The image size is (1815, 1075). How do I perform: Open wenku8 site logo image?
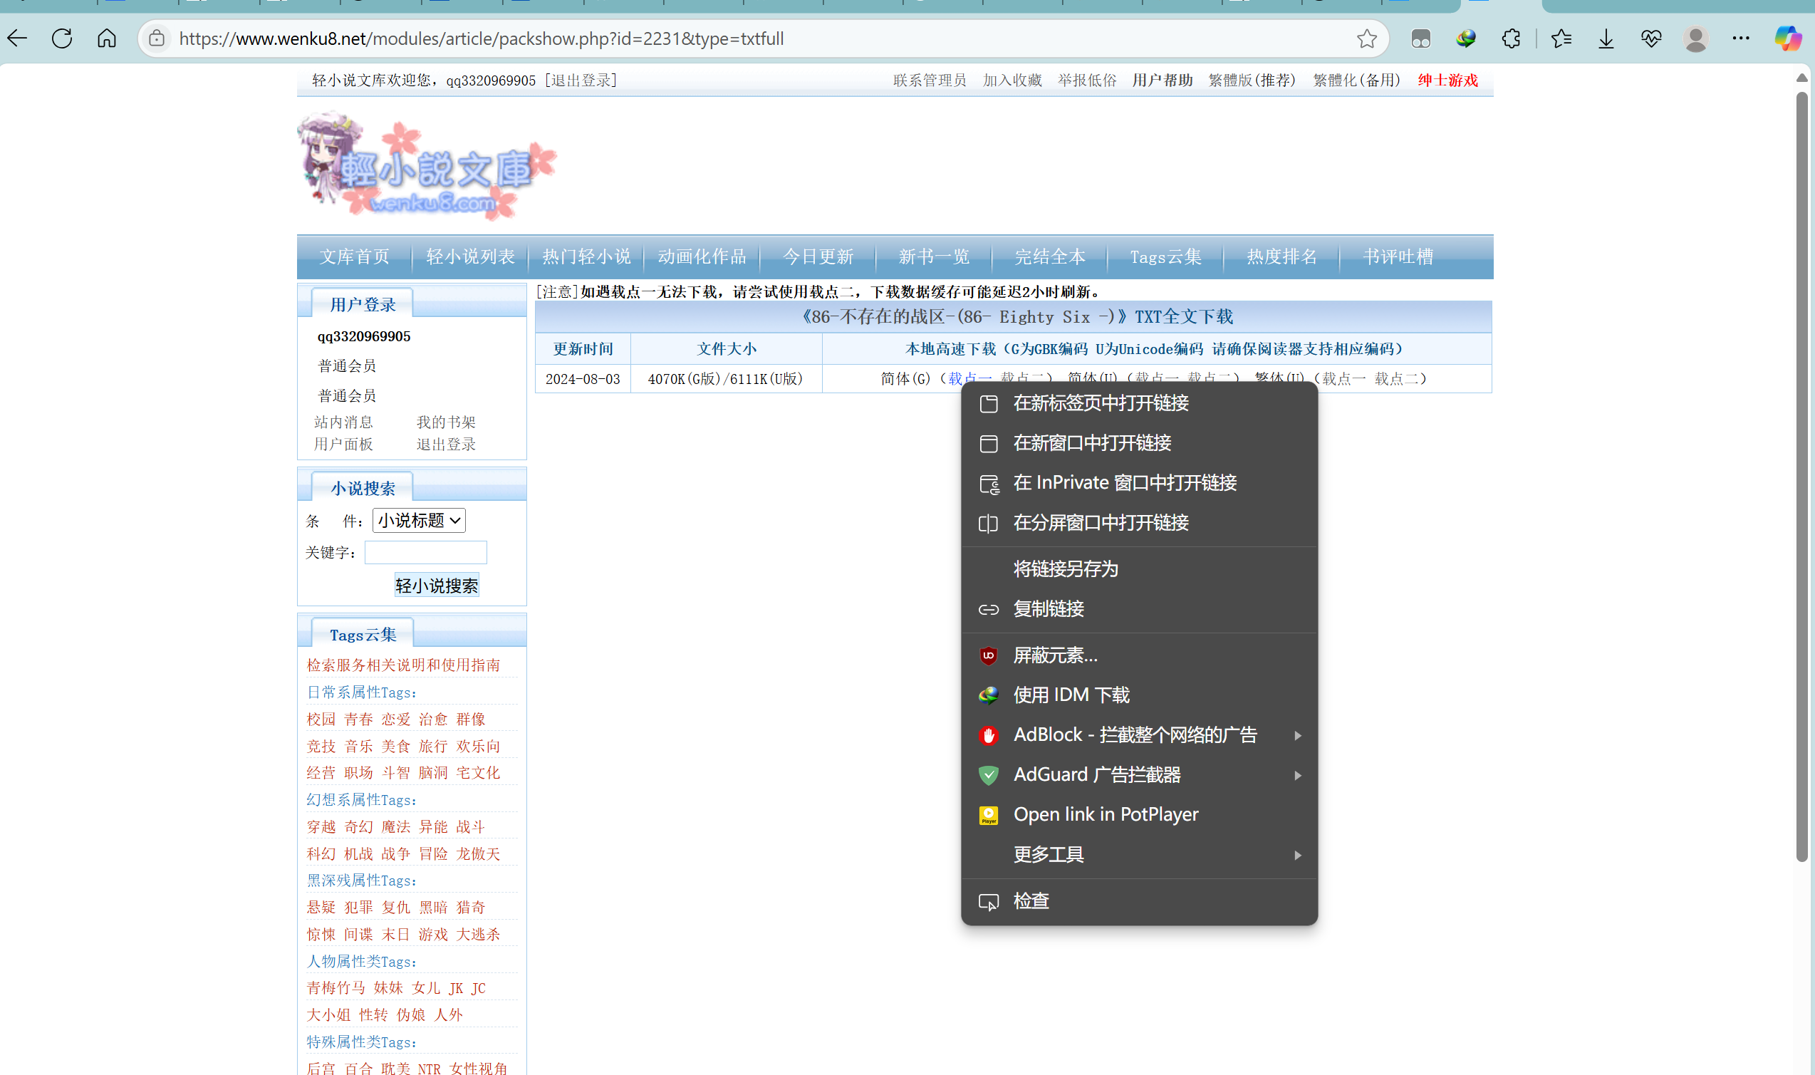pyautogui.click(x=427, y=166)
